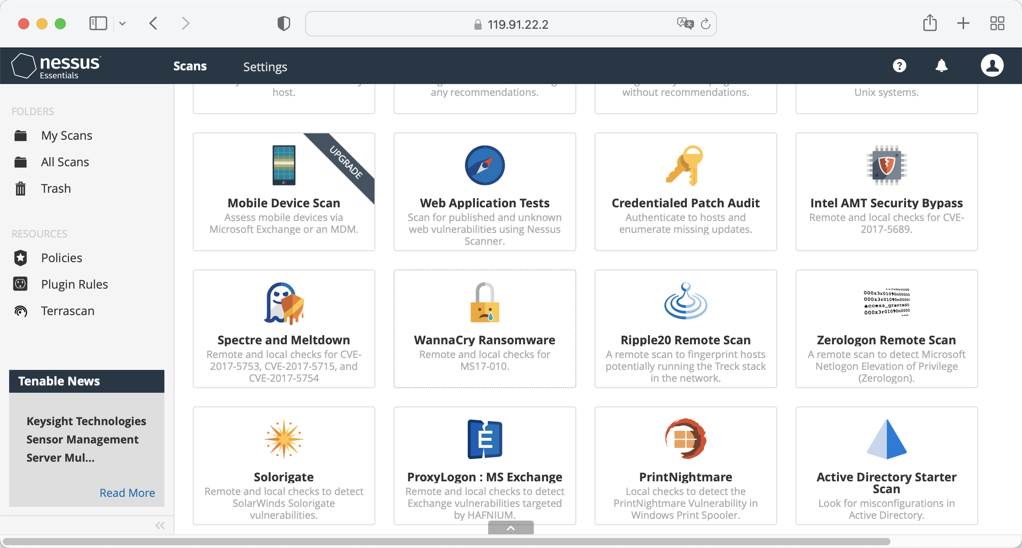Image resolution: width=1022 pixels, height=548 pixels.
Task: Click the Safari share icon
Action: 930,23
